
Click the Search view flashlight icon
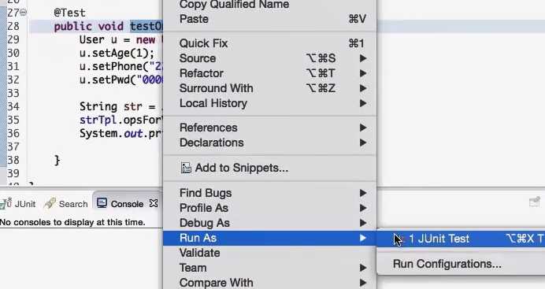click(50, 203)
